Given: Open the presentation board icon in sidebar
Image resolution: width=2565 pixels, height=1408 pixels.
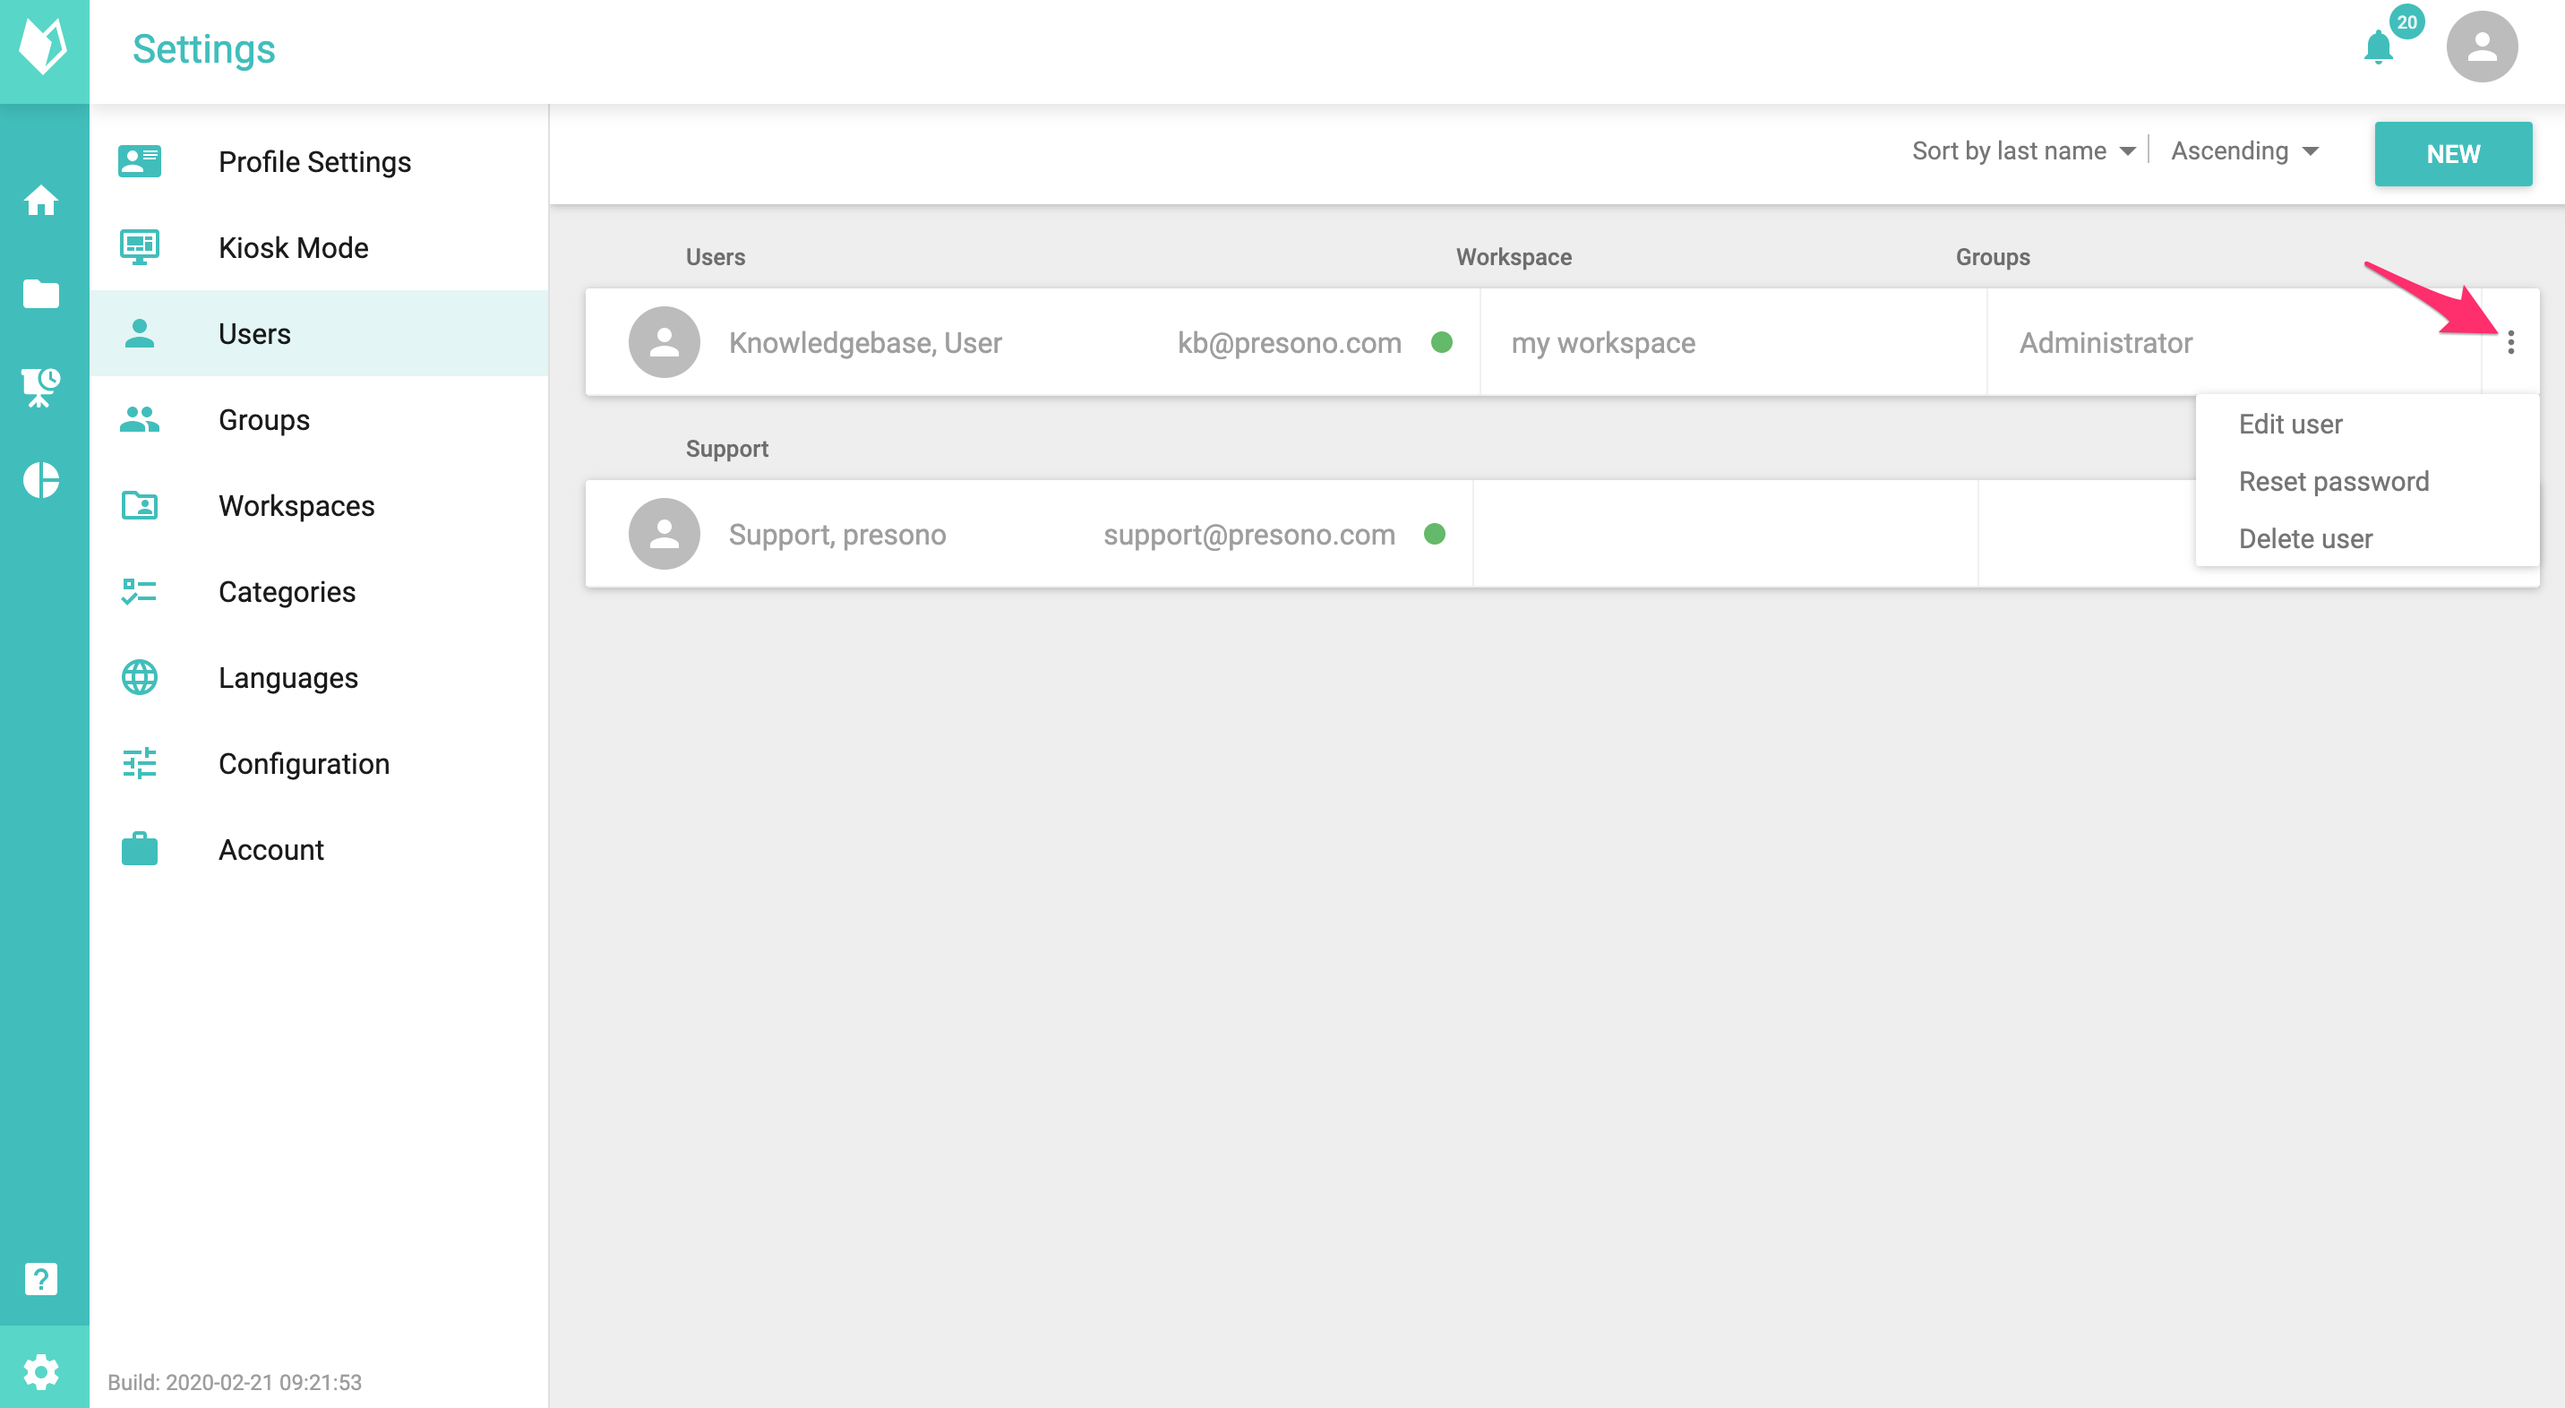Looking at the screenshot, I should (x=42, y=386).
